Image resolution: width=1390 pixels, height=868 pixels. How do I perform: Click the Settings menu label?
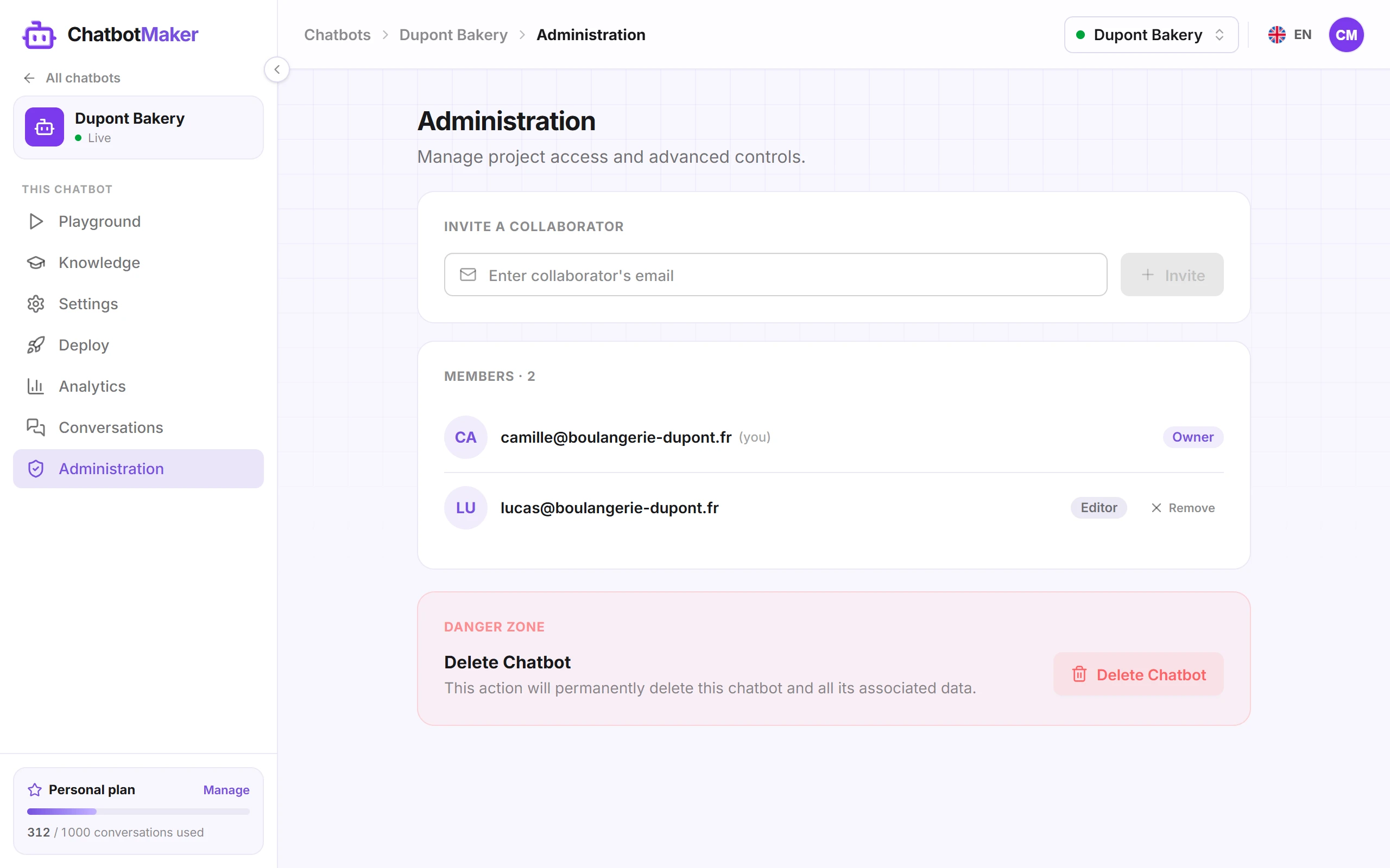(x=89, y=304)
